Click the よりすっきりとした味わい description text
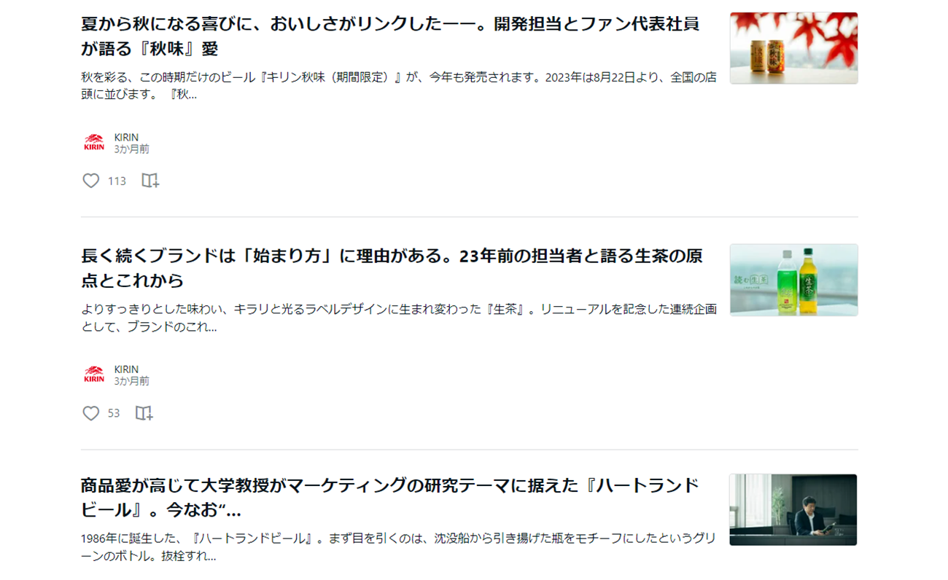 pos(399,318)
